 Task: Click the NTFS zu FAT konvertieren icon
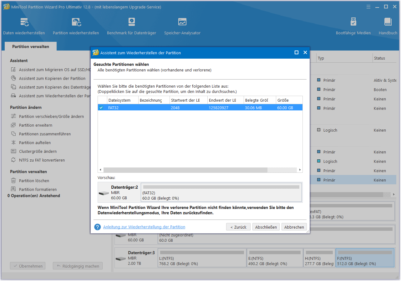coord(13,160)
